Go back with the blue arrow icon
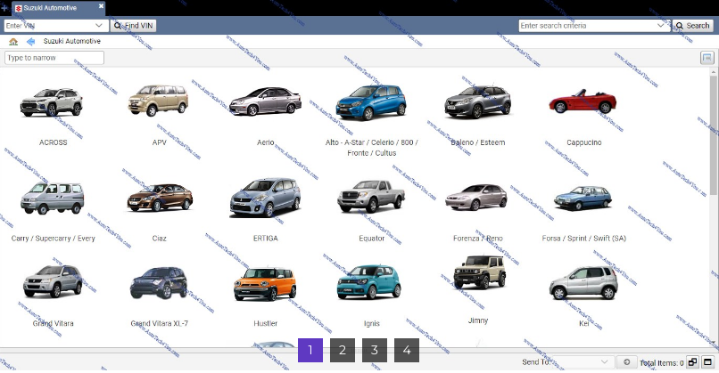Screen dimensions: 719x373 coord(30,42)
